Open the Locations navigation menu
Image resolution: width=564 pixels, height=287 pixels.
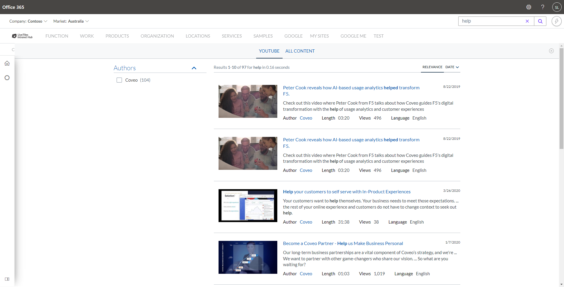198,36
